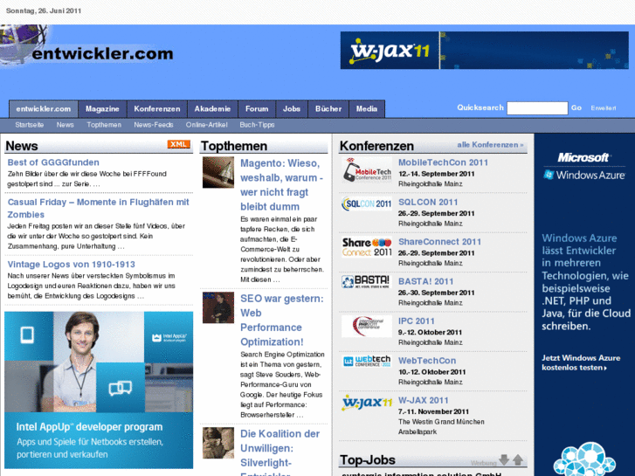Open the News-Feeds submenu item
The width and height of the screenshot is (635, 476).
(154, 125)
